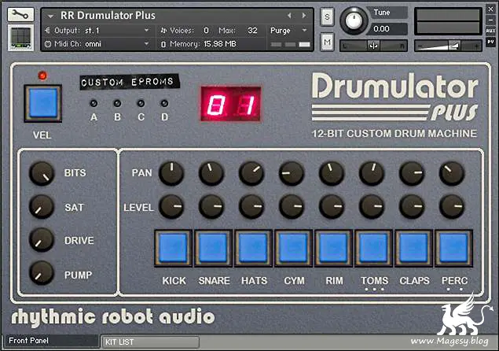
Task: Mute the instrument with M button
Action: point(327,42)
